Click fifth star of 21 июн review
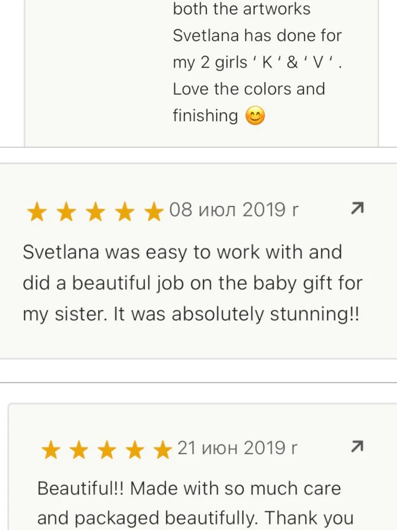 coord(163,450)
